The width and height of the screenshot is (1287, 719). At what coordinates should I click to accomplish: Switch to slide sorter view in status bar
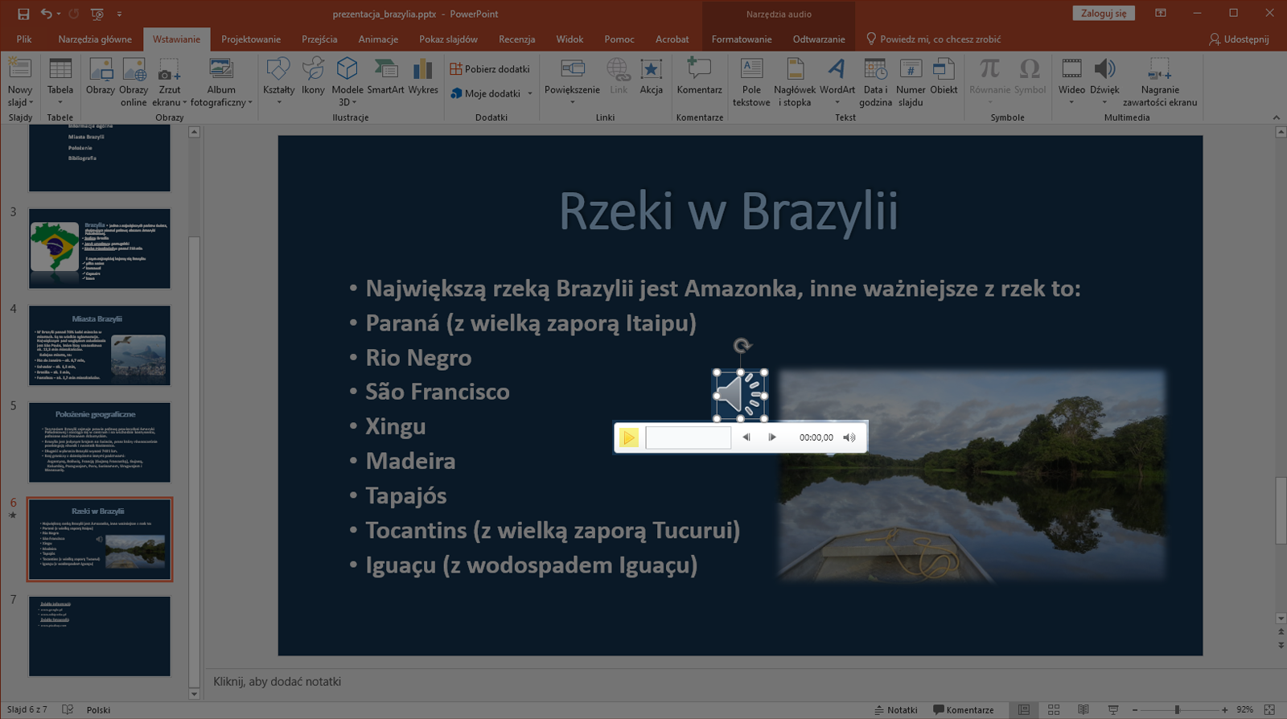[x=1054, y=709]
